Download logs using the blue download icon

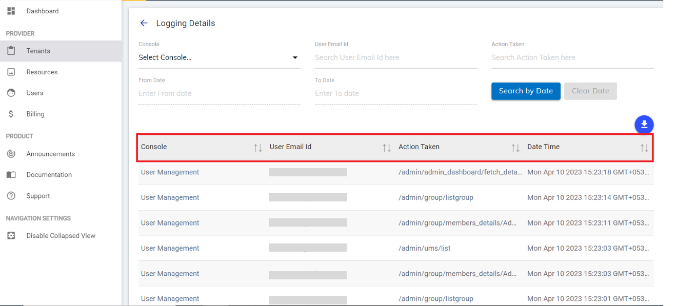point(644,125)
